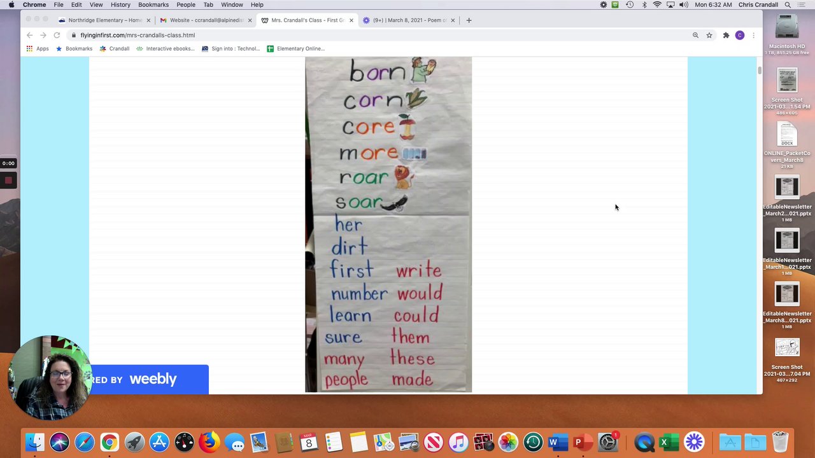Open the Wi-Fi status menu

point(657,4)
